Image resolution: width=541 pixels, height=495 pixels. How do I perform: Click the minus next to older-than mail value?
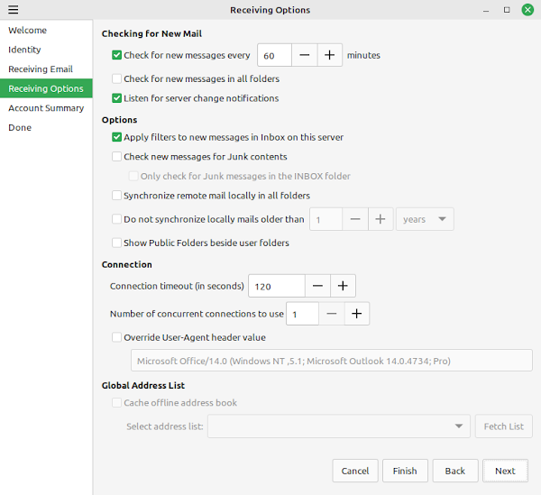(355, 219)
